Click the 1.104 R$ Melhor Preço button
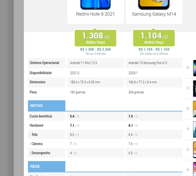Screen dimensions: 196x176 (x=154, y=38)
